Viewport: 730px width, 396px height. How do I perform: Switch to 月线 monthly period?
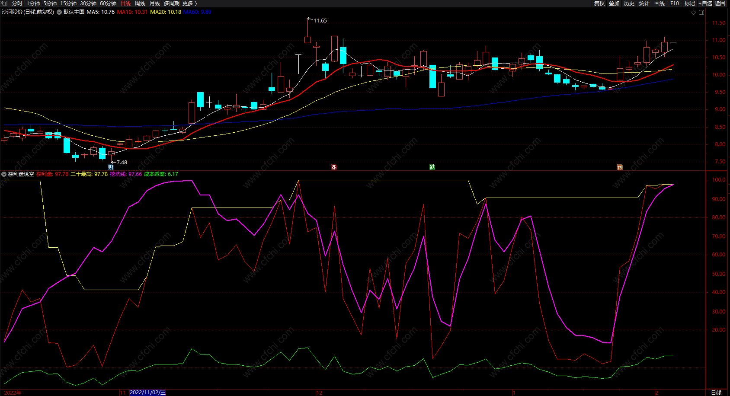(x=155, y=3)
